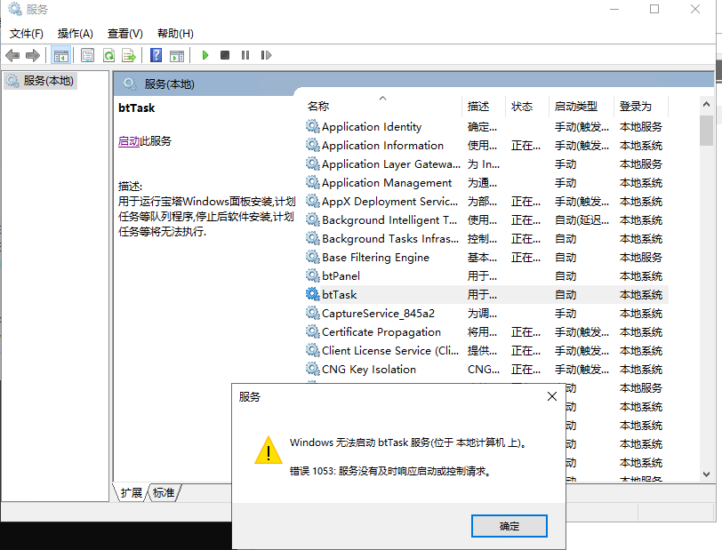Viewport: 722px width, 550px height.
Task: Click the Stop Service square icon
Action: coord(225,56)
